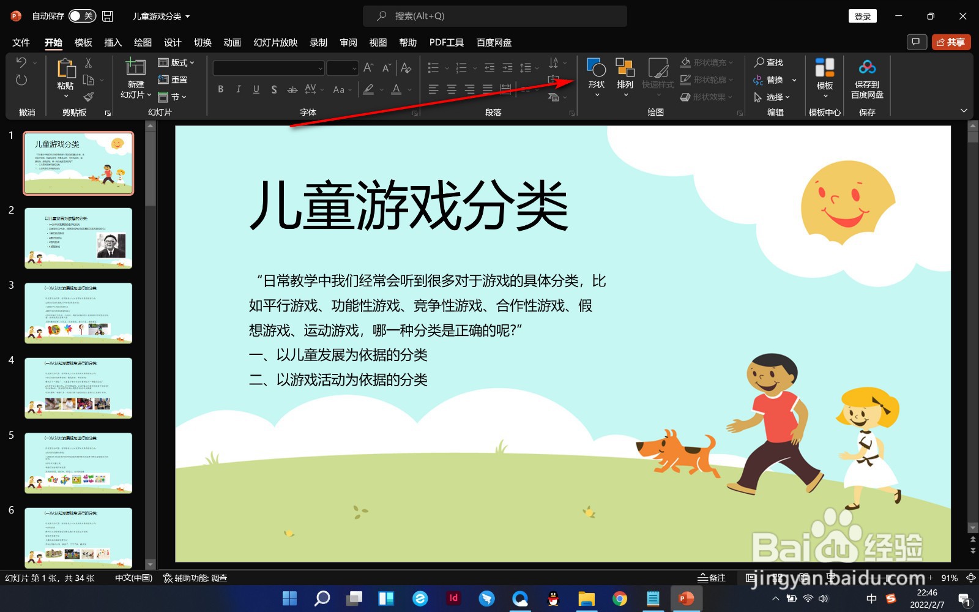Select slide 4 thumbnail in panel
Viewport: 979px width, 612px height.
[x=78, y=388]
